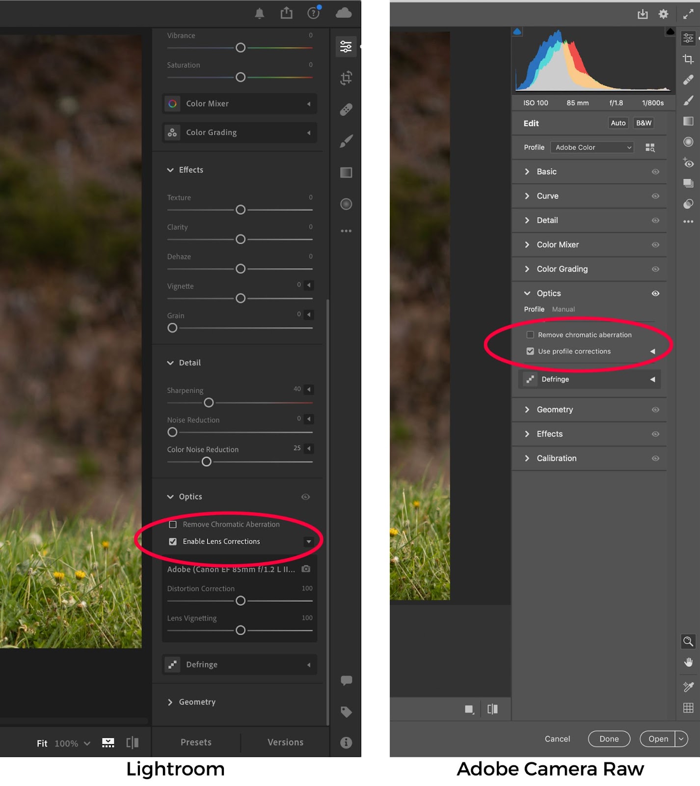Click Open in Camera Raw

658,739
